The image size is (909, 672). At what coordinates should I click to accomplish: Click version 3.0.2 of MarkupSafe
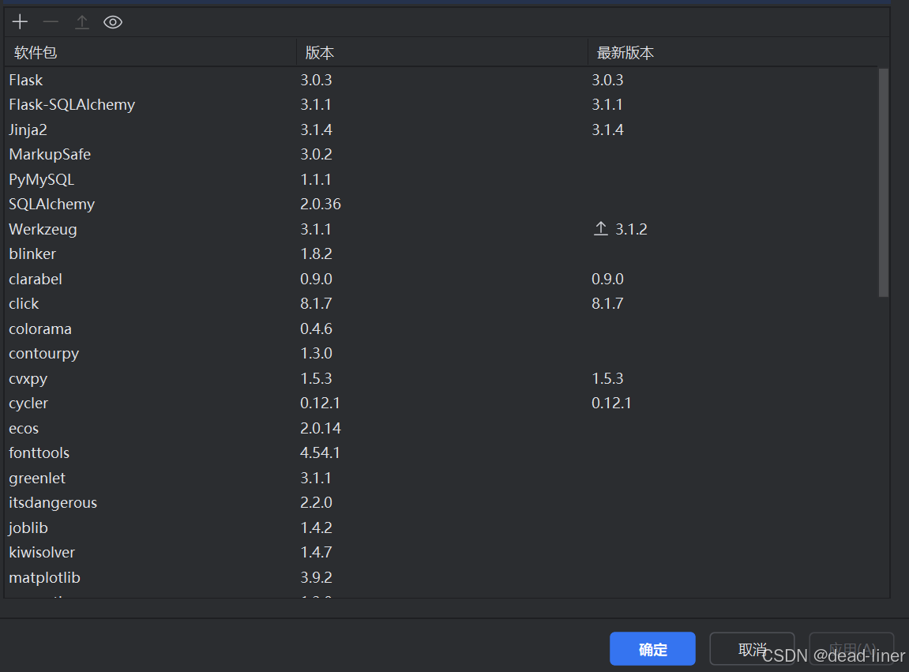click(x=316, y=154)
